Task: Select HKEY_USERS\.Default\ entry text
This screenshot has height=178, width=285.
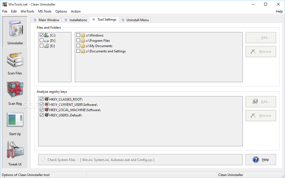Action: [x=66, y=115]
